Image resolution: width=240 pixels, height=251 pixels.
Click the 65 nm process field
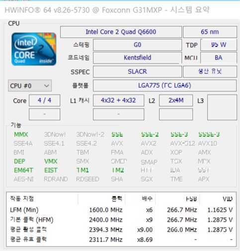(210, 32)
